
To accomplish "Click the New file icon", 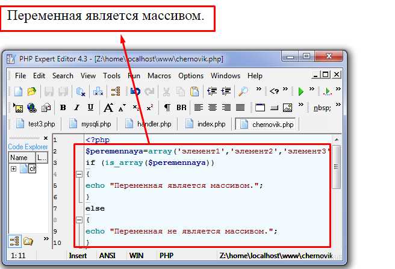I will coord(18,91).
